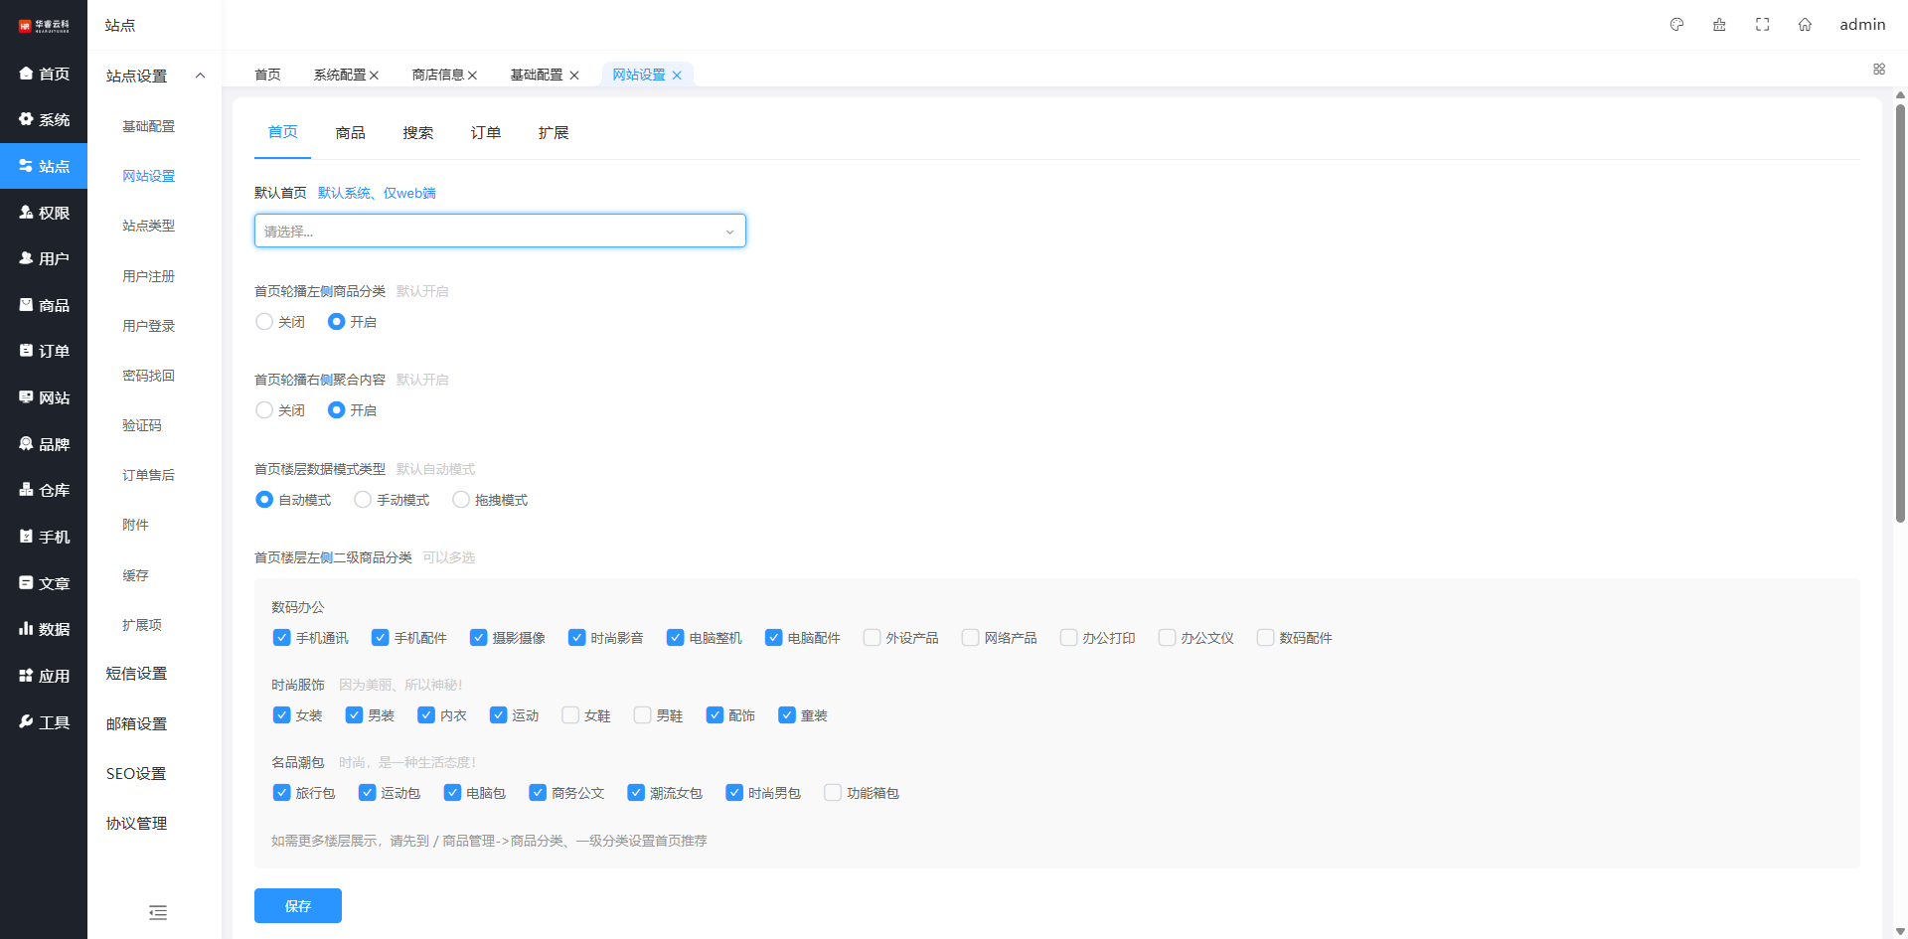The height and width of the screenshot is (939, 1908).
Task: Click the theme palette icon in header
Action: (x=1676, y=25)
